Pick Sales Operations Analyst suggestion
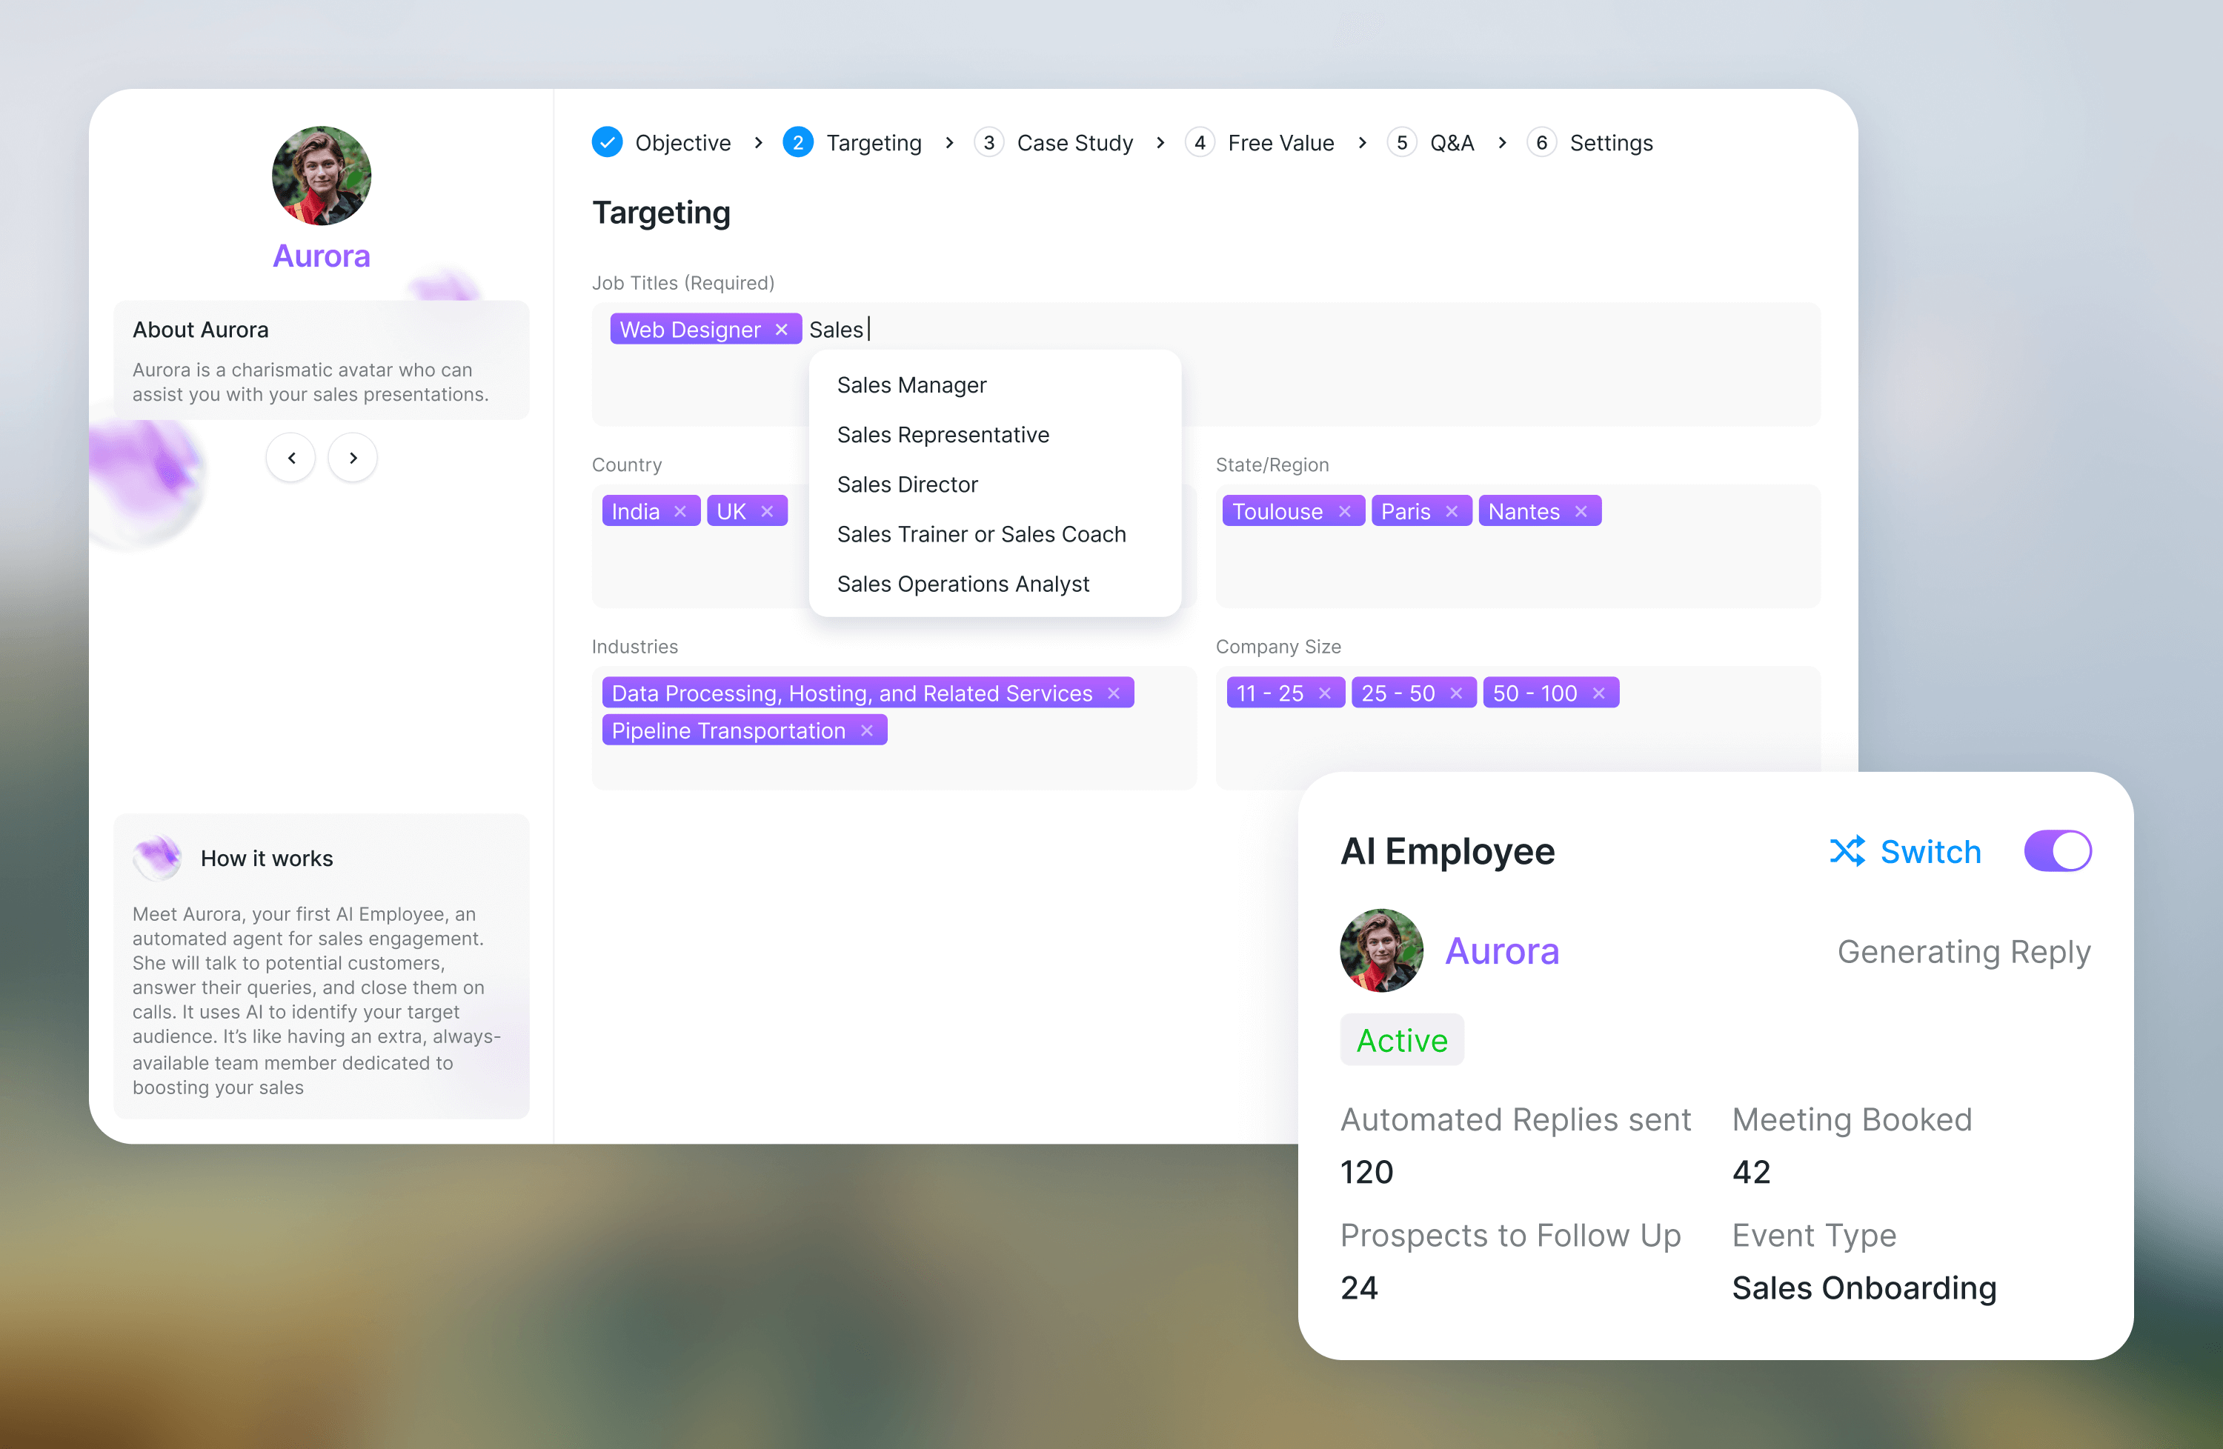The width and height of the screenshot is (2223, 1449). 963,584
